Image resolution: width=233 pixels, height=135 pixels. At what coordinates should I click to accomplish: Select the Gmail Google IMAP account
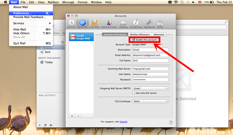point(81,37)
